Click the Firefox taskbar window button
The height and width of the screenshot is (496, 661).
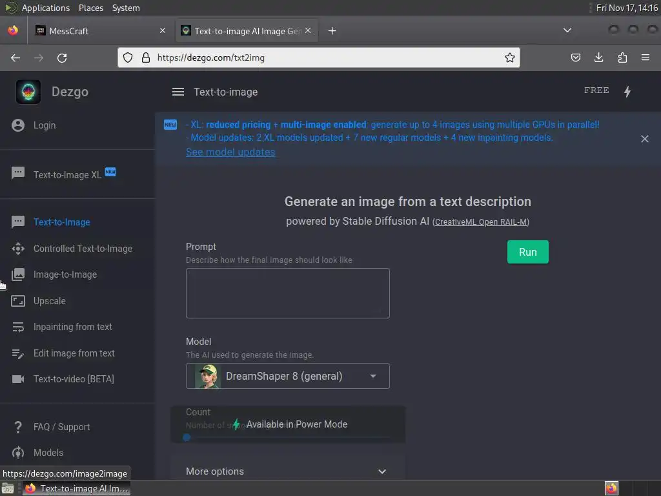pos(76,488)
